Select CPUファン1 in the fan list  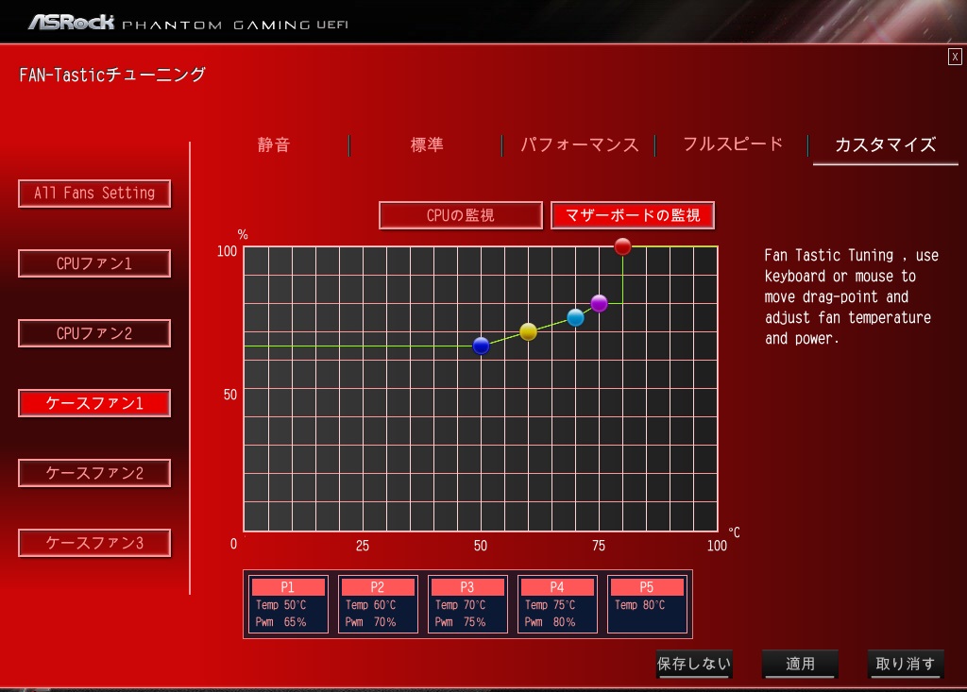tap(94, 263)
